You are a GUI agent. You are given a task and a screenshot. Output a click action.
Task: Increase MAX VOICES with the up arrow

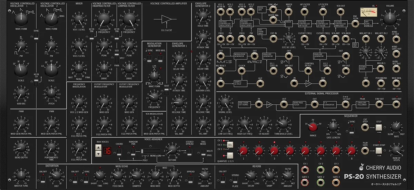pos(99,148)
